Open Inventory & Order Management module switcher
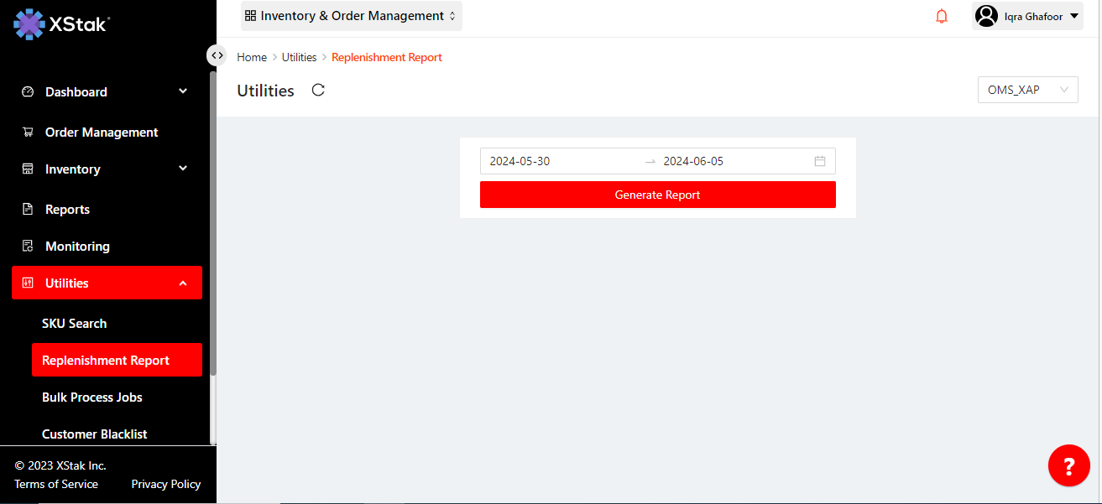The image size is (1102, 504). click(x=351, y=16)
